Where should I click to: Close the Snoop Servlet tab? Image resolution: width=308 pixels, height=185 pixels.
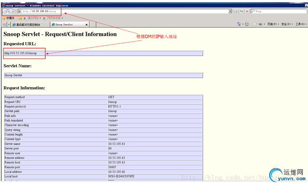[86, 25]
